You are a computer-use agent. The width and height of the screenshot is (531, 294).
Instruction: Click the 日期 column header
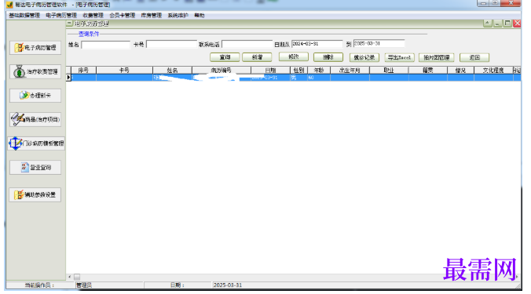pyautogui.click(x=270, y=71)
